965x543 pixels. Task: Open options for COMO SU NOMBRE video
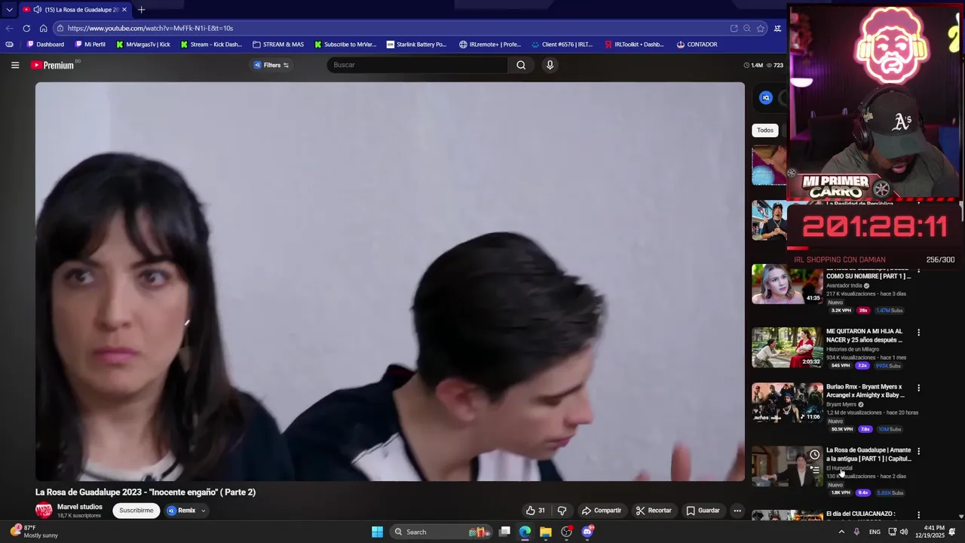[x=918, y=269]
